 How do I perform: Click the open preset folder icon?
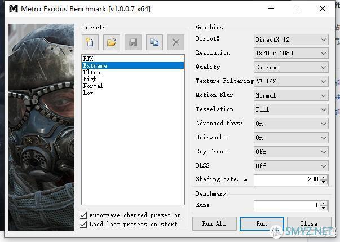pos(112,42)
